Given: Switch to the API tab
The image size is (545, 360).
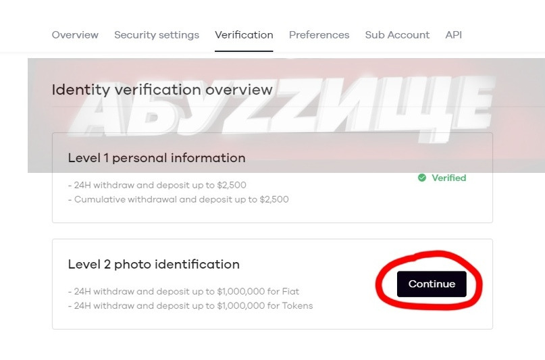Looking at the screenshot, I should pos(454,35).
